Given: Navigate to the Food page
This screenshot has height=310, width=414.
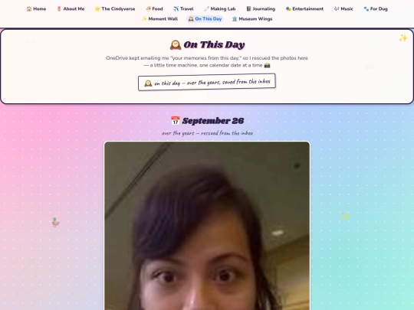Looking at the screenshot, I should pos(154,9).
